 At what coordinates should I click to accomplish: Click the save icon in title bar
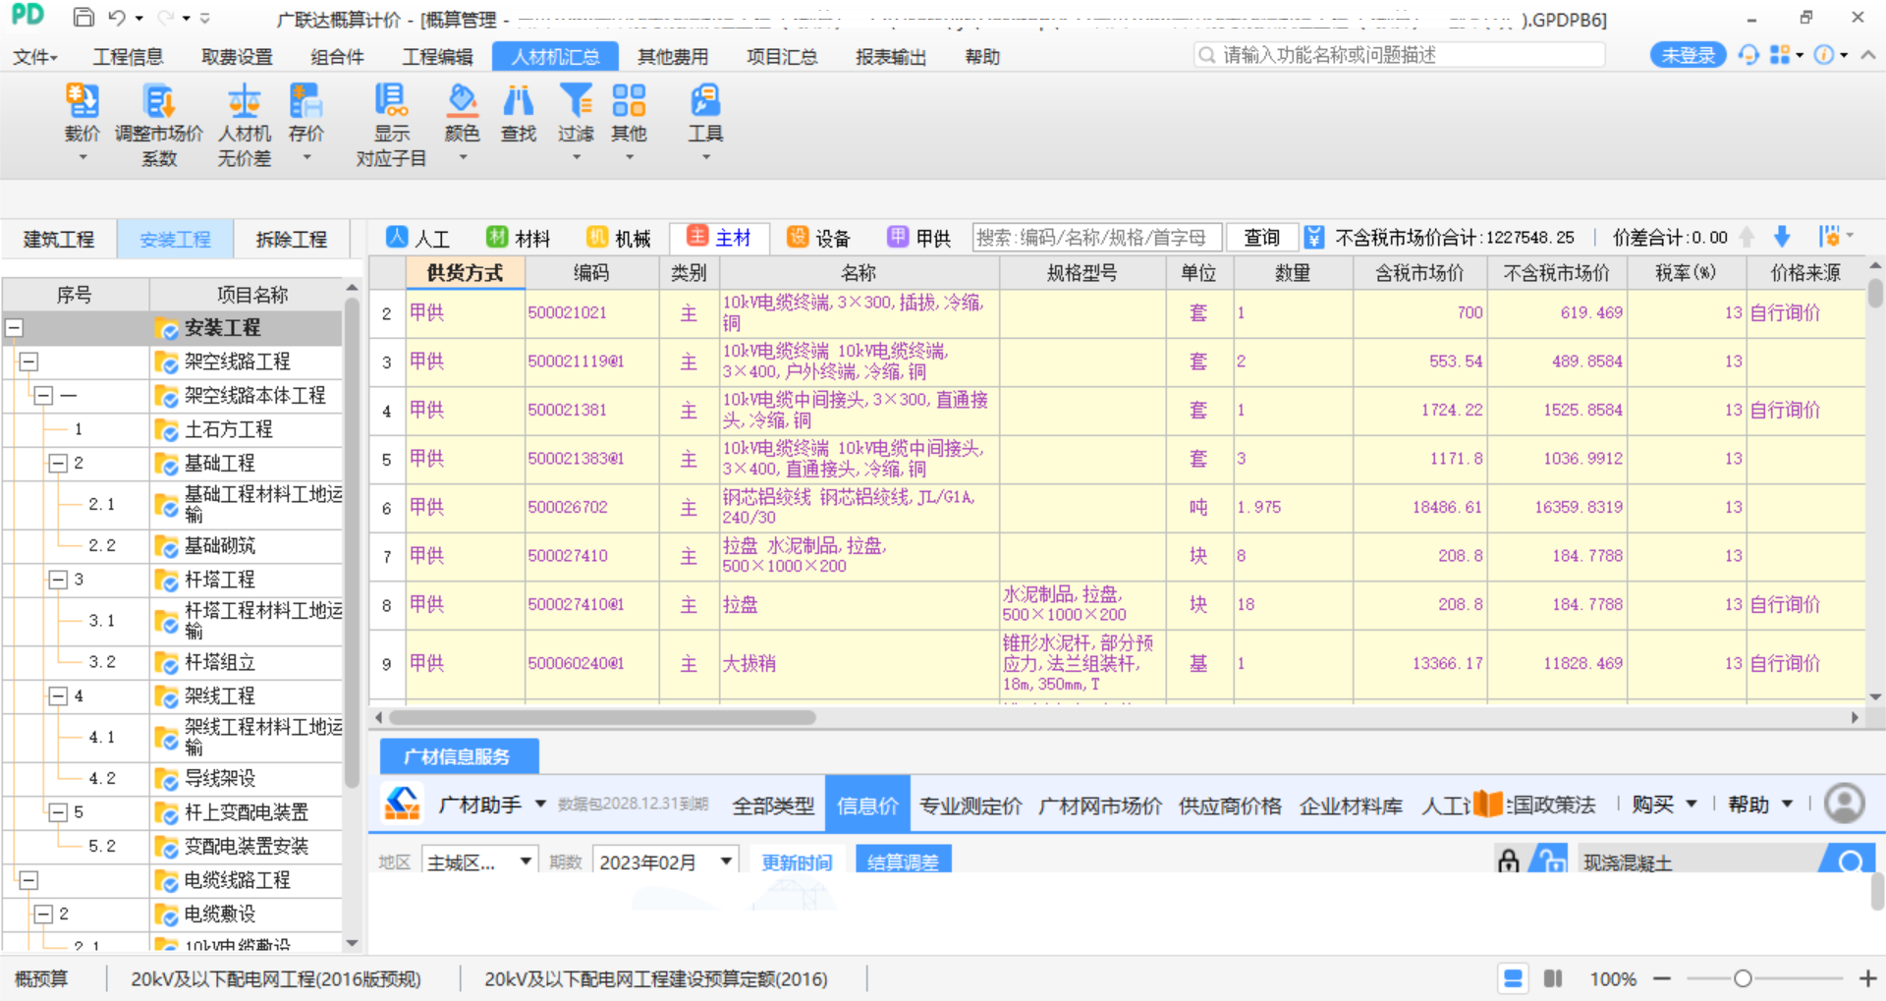click(x=84, y=18)
